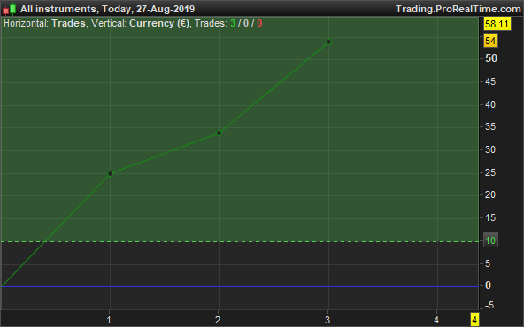Click the green winning trades count '3'
Viewport: 524px width, 327px height.
233,23
